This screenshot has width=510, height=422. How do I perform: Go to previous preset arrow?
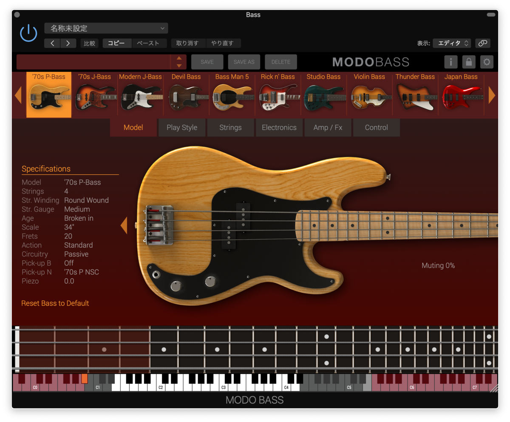52,43
